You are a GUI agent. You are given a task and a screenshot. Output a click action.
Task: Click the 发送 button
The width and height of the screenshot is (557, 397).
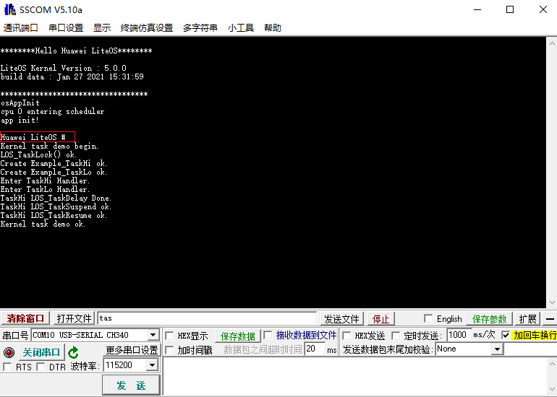click(131, 385)
